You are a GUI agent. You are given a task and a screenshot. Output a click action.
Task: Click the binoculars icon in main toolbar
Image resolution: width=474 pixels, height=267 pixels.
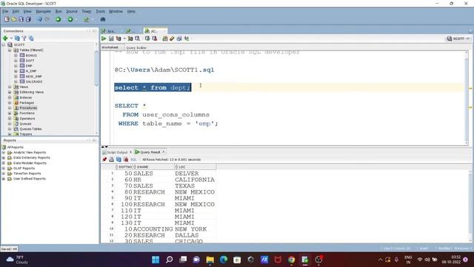(103, 19)
